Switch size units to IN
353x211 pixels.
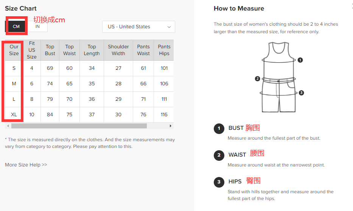click(37, 26)
